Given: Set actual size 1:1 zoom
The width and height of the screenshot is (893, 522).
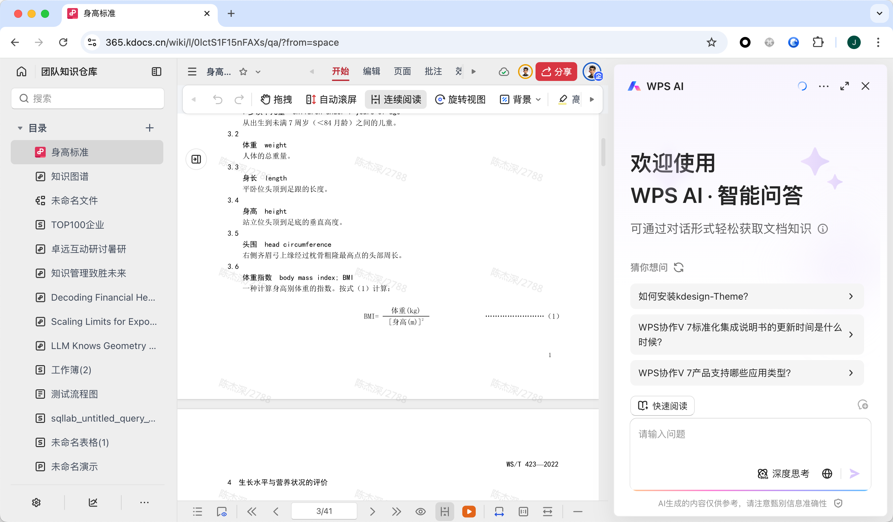Looking at the screenshot, I should pos(523,511).
